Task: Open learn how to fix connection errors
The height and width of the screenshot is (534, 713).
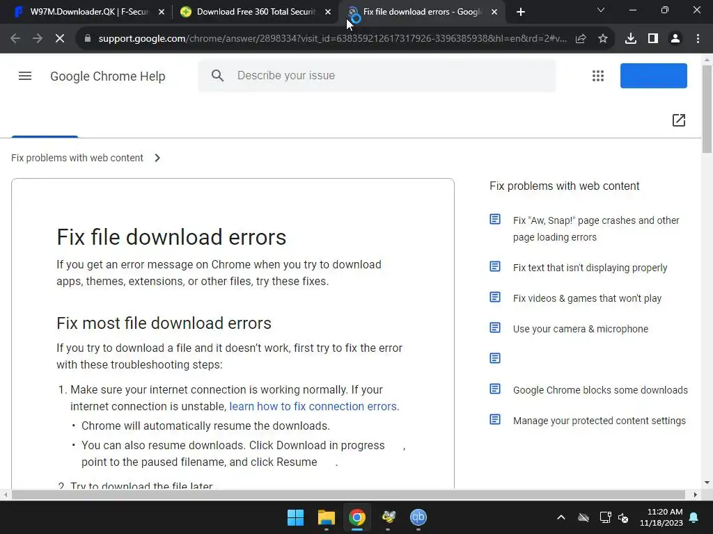Action: [x=314, y=406]
